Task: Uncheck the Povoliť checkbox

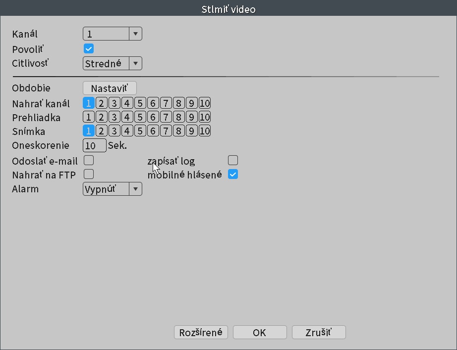Action: (89, 49)
